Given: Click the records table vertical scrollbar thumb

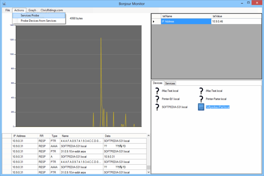Looking at the screenshot, I should pyautogui.click(x=148, y=168).
